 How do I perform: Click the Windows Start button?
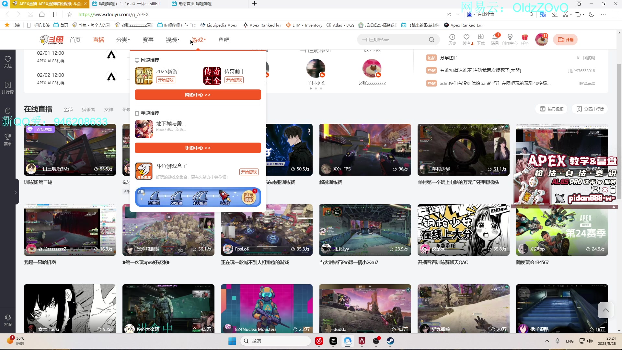point(232,341)
